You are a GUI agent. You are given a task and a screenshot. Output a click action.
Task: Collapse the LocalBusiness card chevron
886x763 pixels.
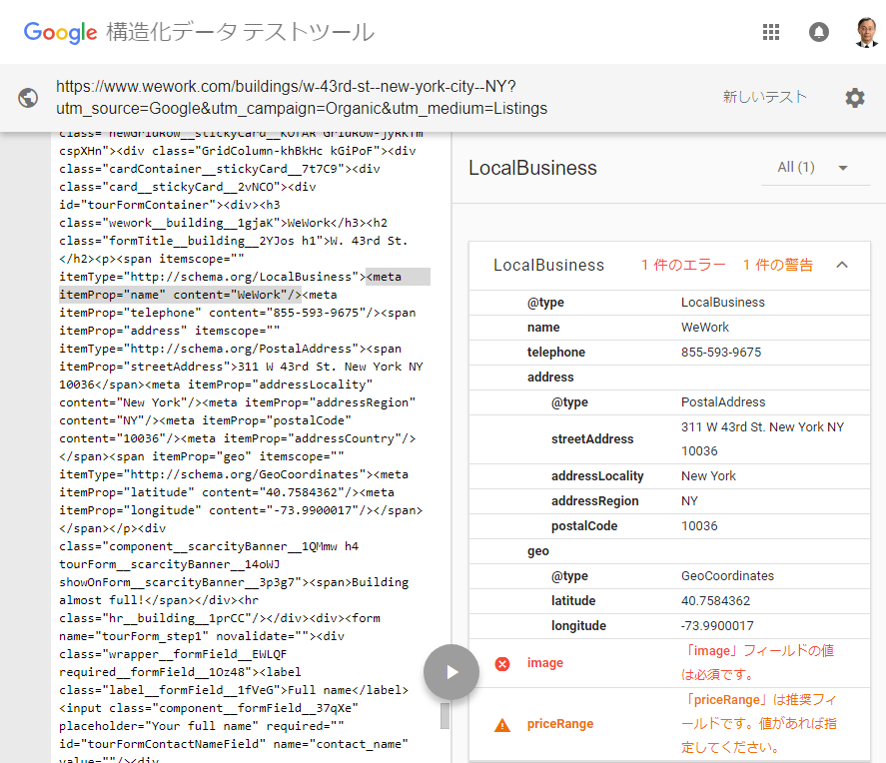tap(842, 265)
